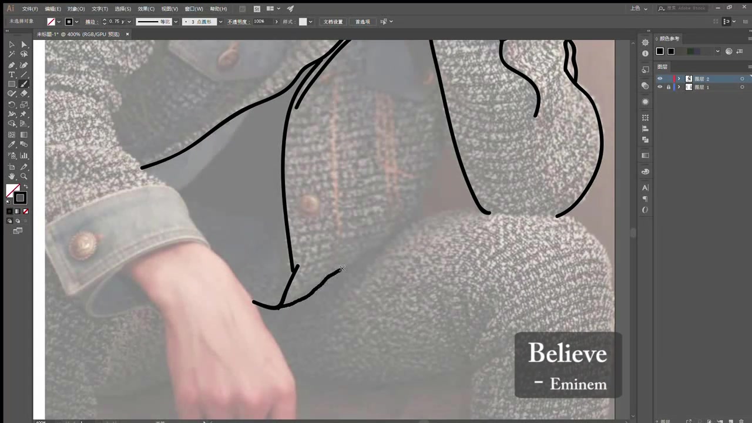This screenshot has width=752, height=423.
Task: Open the 描边 stroke panel link
Action: pos(91,22)
